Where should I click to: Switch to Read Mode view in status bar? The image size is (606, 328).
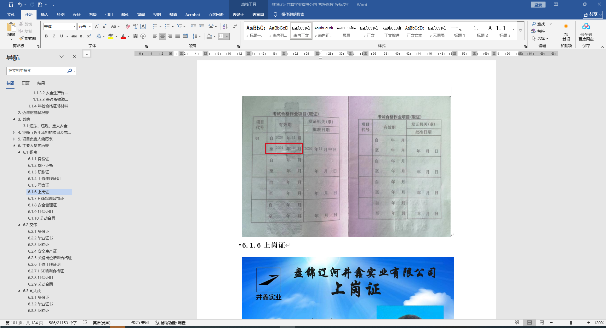coord(517,323)
